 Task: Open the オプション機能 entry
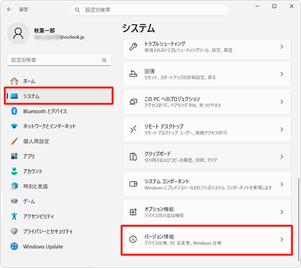click(x=206, y=212)
